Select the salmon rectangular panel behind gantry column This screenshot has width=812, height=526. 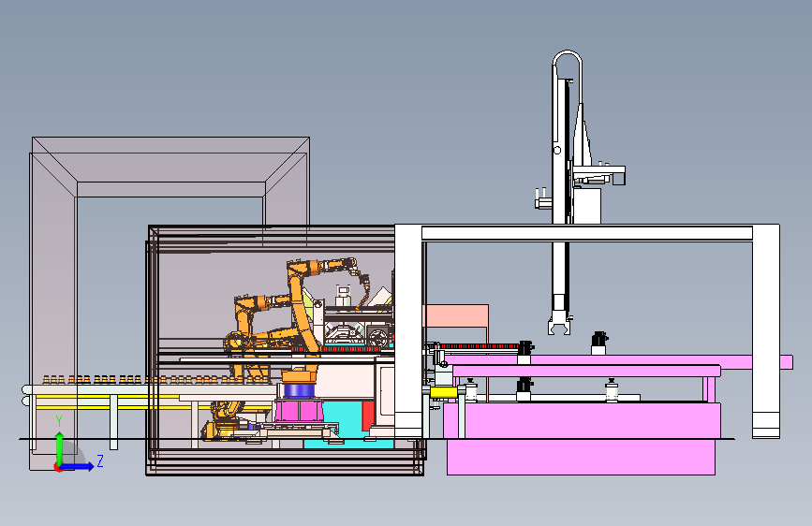click(x=456, y=315)
